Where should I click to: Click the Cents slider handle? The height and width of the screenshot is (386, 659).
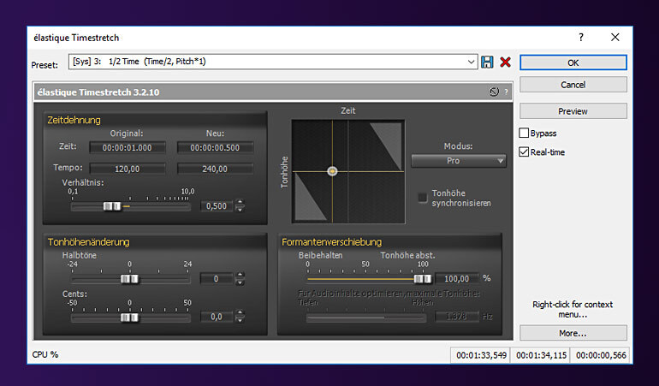(x=129, y=317)
